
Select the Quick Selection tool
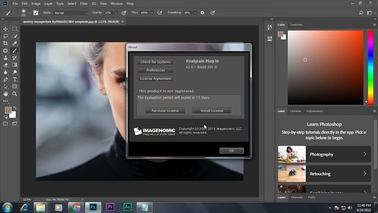15,36
